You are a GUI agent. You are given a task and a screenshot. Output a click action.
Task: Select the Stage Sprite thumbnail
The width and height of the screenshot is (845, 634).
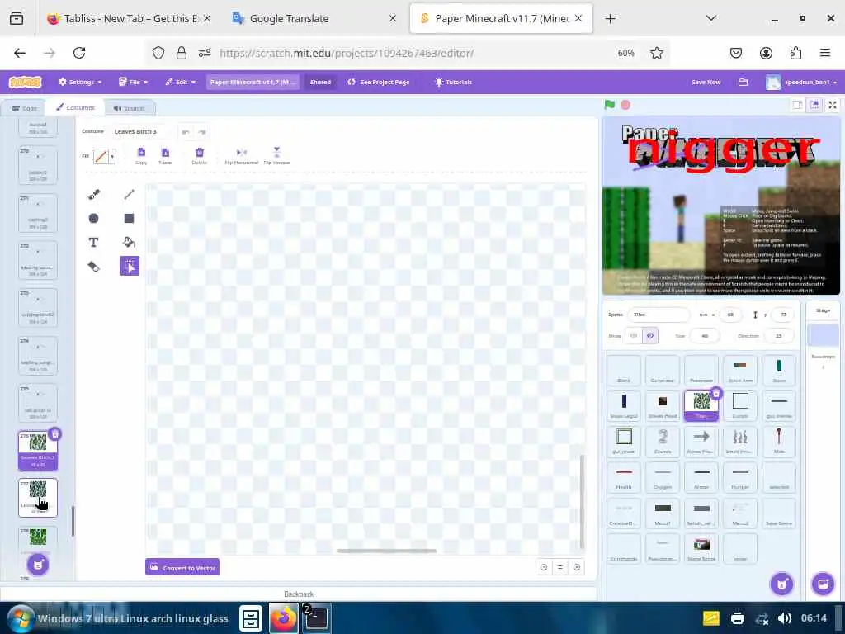[x=701, y=548]
